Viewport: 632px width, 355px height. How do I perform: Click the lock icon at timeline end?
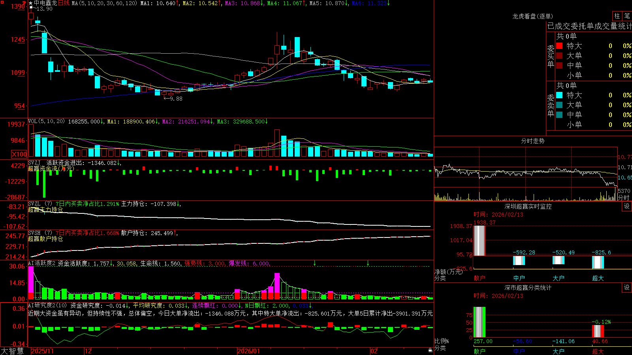coord(430,350)
